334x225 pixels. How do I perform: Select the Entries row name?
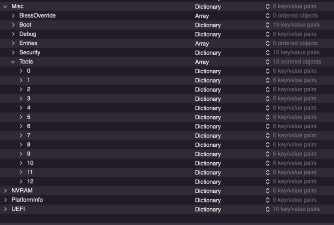tap(28, 43)
